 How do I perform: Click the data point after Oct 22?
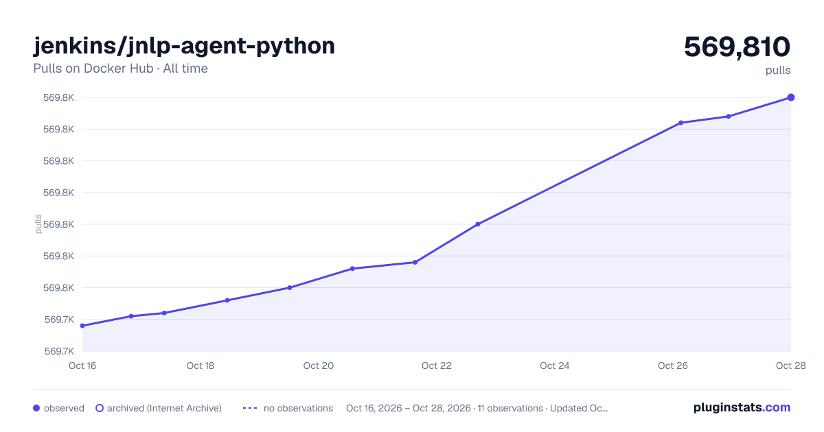tap(478, 224)
